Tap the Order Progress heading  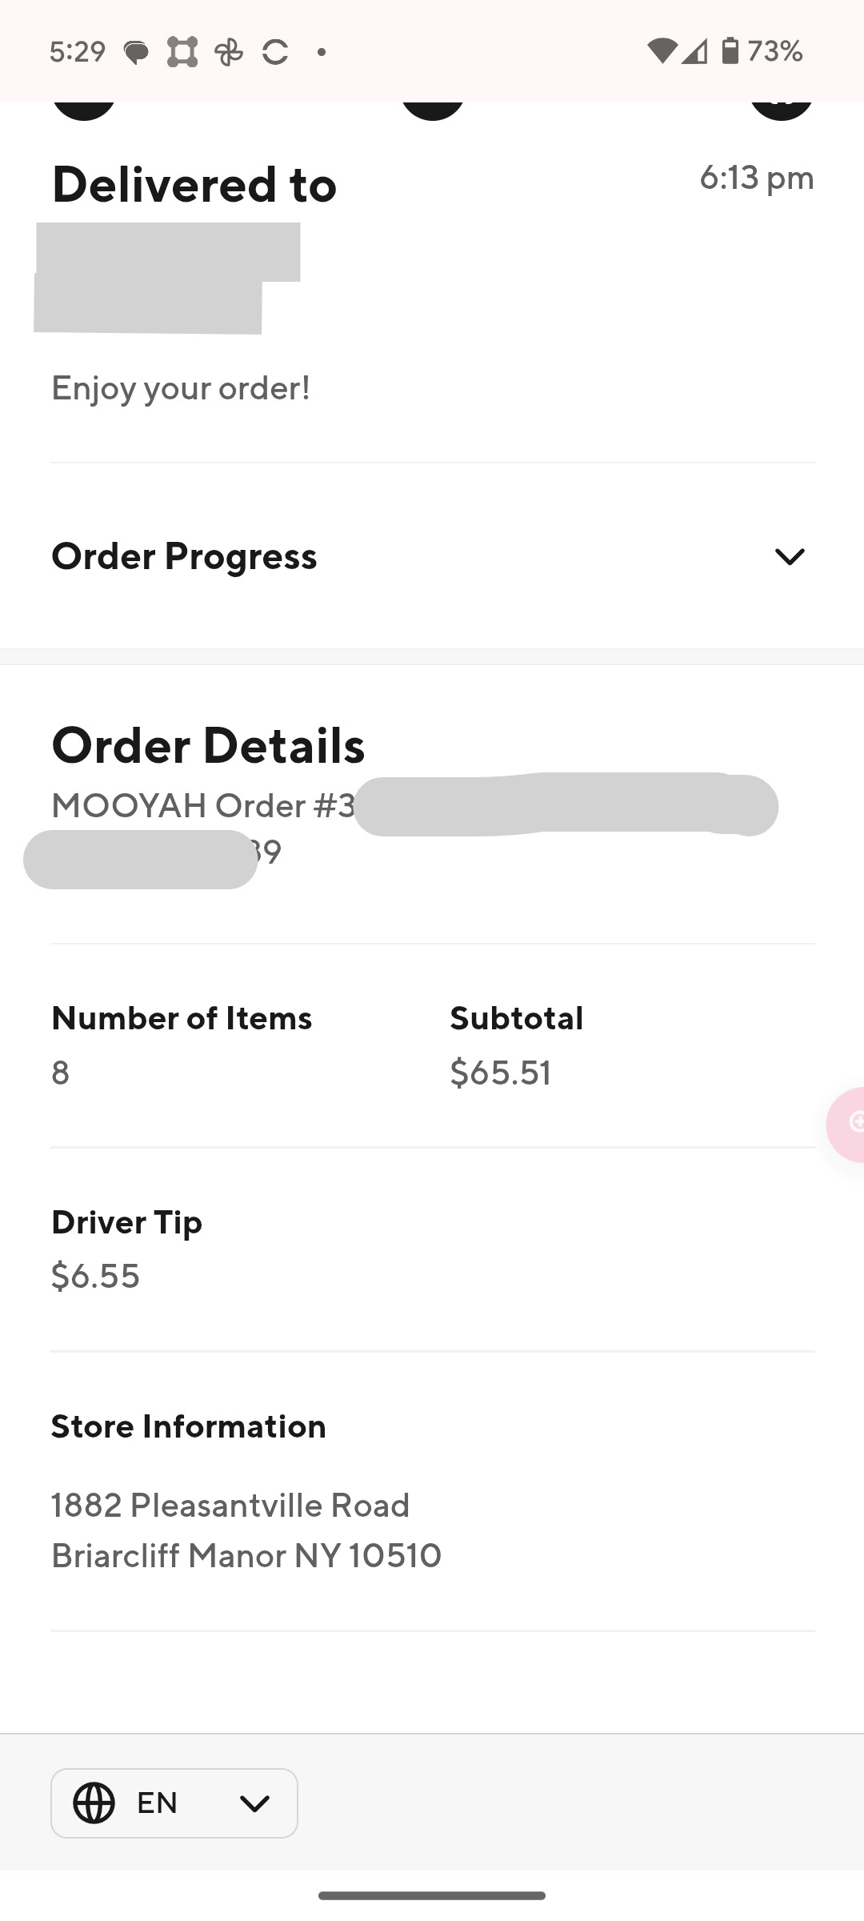184,556
